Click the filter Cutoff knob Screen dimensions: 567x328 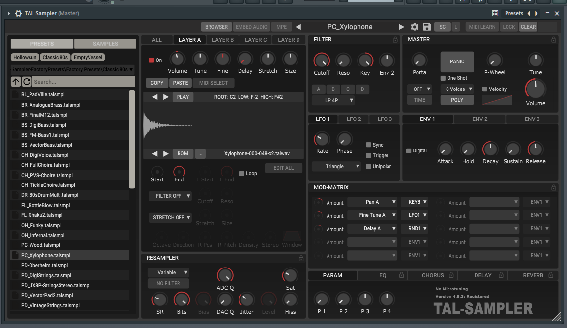[322, 60]
